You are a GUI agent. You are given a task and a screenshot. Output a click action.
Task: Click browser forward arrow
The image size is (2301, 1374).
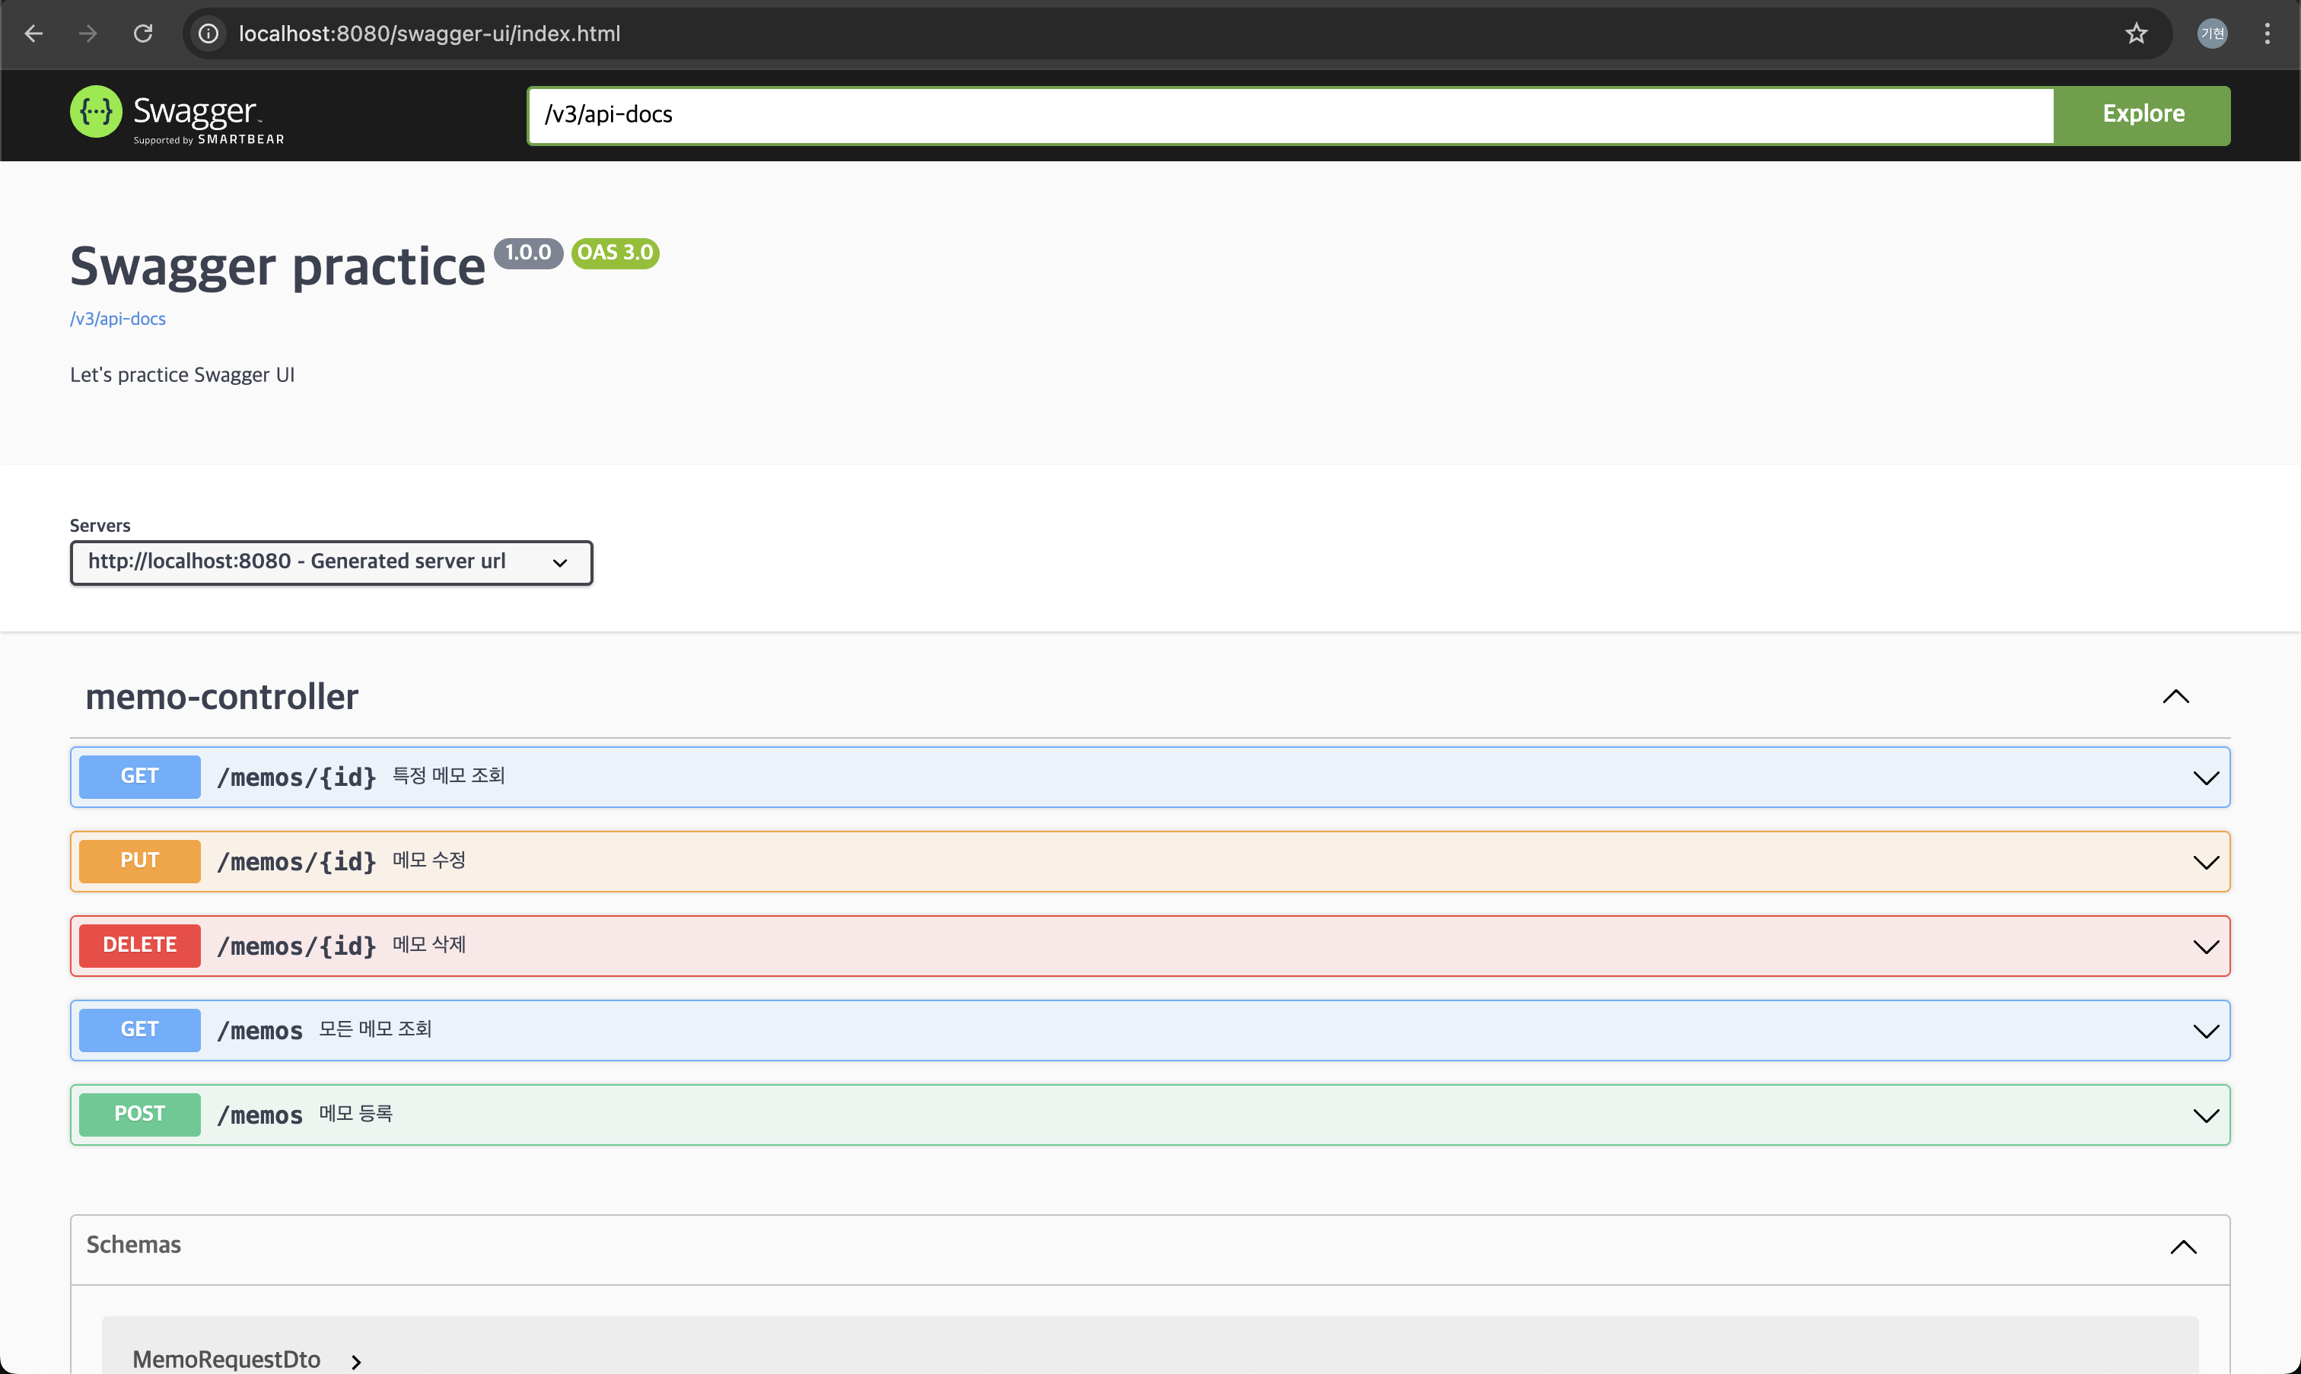(x=88, y=34)
